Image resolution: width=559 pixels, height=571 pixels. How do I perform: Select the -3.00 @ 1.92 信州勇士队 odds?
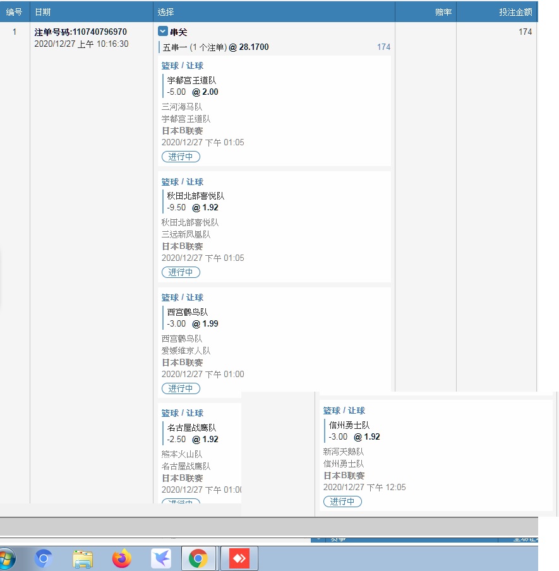[354, 436]
